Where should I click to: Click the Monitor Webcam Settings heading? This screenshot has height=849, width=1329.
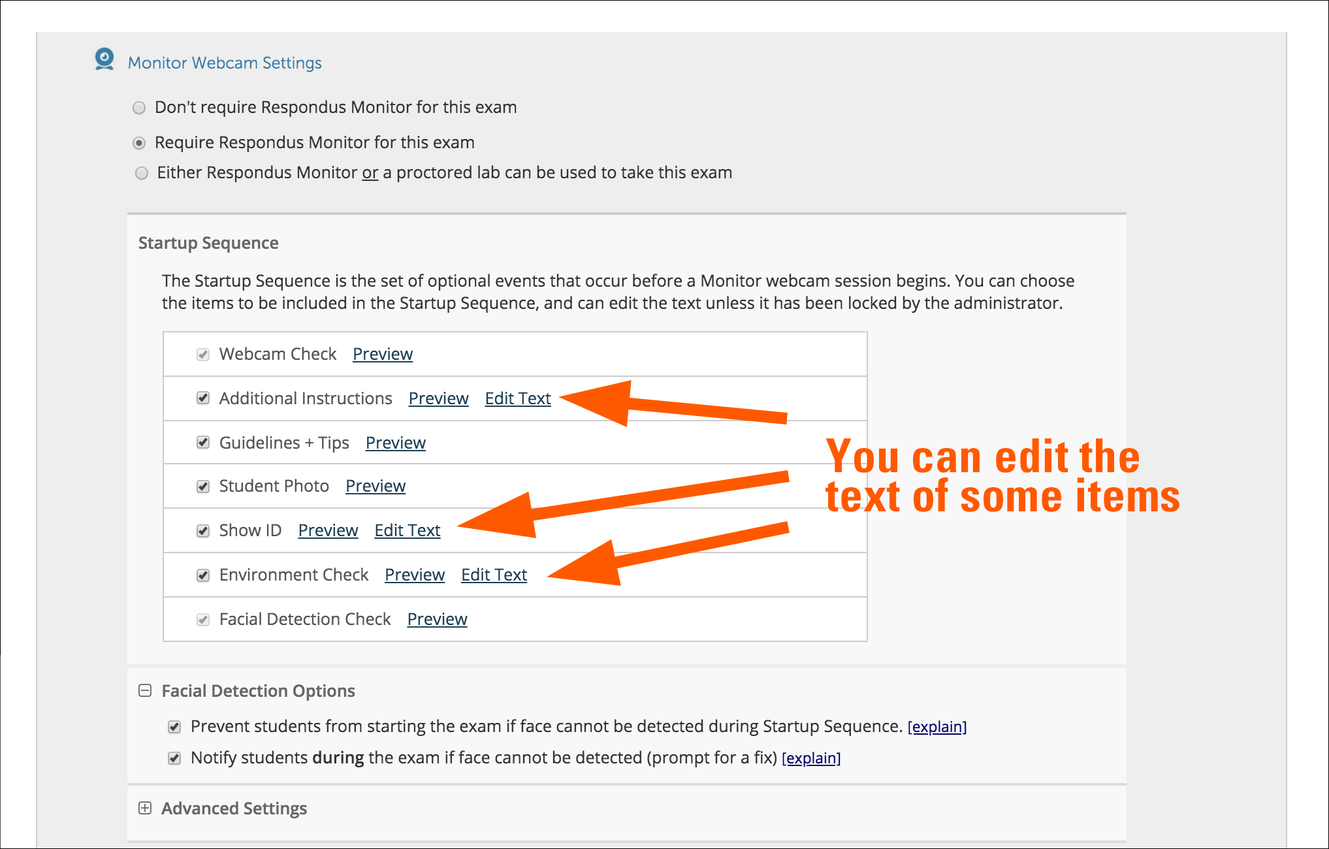pyautogui.click(x=225, y=63)
